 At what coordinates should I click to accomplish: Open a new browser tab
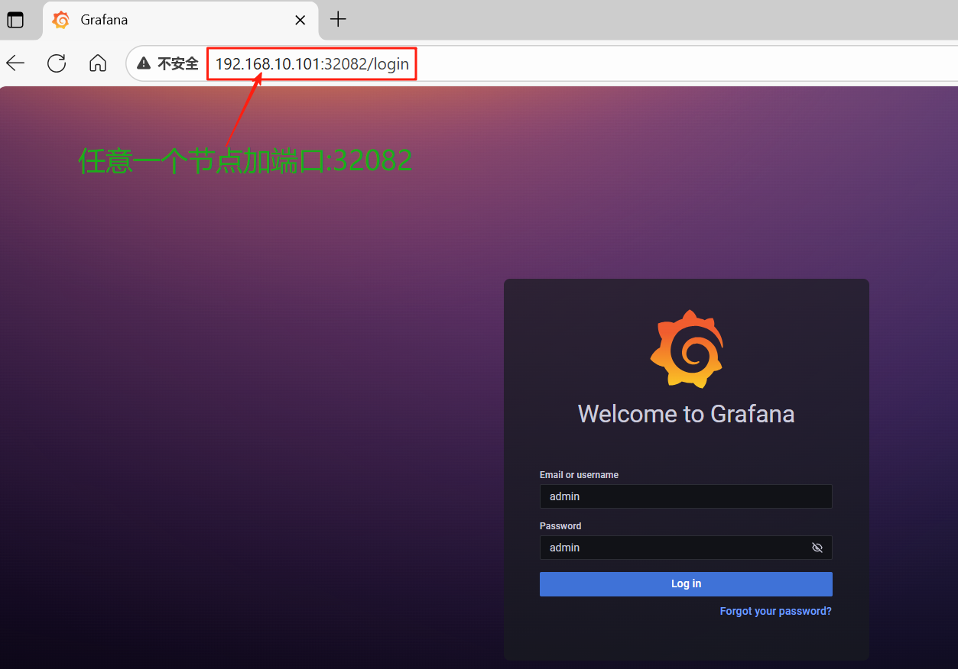pyautogui.click(x=338, y=20)
